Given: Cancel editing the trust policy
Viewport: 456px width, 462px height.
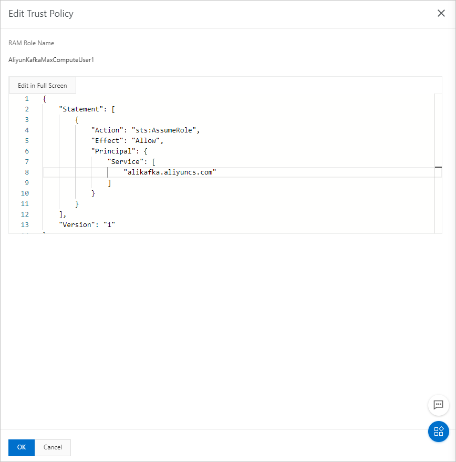Looking at the screenshot, I should [x=53, y=447].
